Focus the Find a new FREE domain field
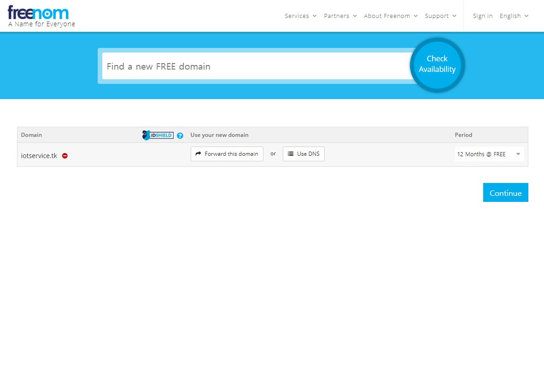The image size is (544, 383). point(257,66)
